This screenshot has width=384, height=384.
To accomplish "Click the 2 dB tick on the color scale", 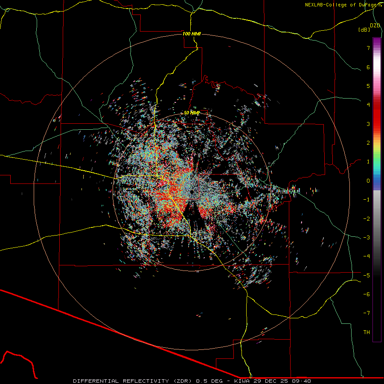I will pyautogui.click(x=368, y=143).
